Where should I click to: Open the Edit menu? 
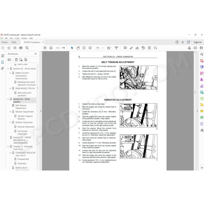pyautogui.click(x=6, y=38)
